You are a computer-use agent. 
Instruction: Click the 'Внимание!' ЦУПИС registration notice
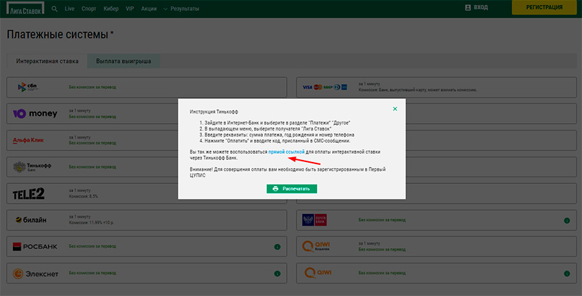[x=288, y=172]
